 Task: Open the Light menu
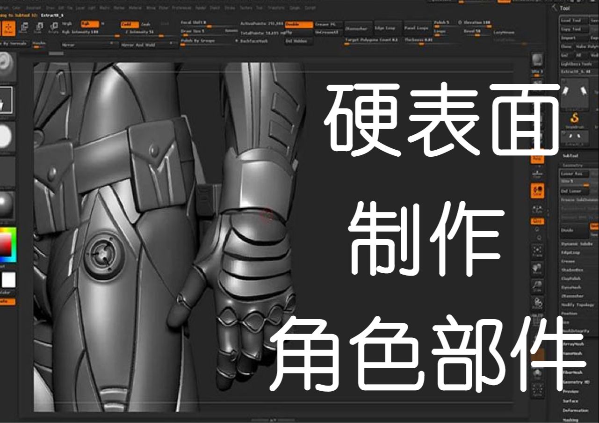93,8
